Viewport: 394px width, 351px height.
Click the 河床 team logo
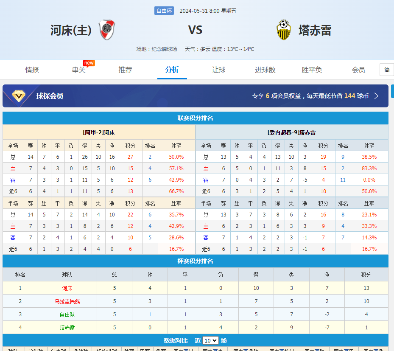pyautogui.click(x=106, y=30)
